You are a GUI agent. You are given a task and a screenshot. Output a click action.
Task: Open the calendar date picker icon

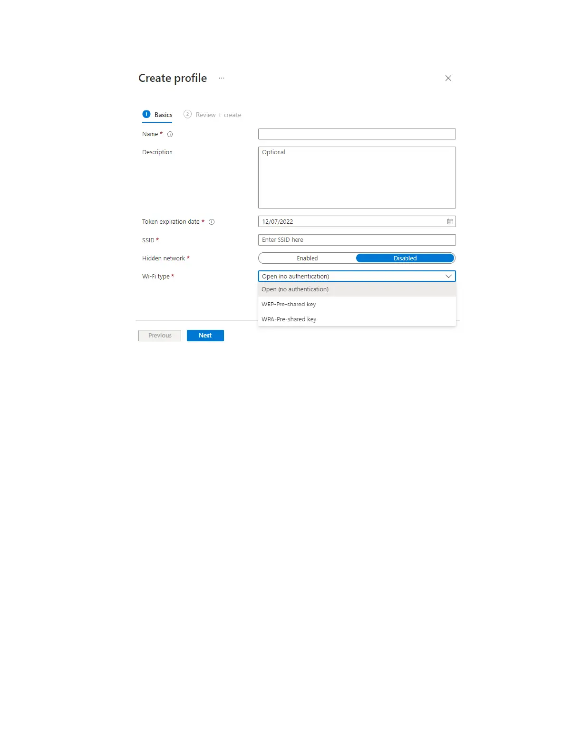click(x=450, y=222)
